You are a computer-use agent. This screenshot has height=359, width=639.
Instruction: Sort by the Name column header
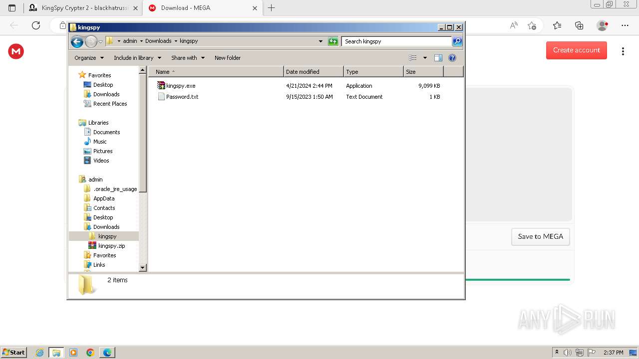point(216,72)
